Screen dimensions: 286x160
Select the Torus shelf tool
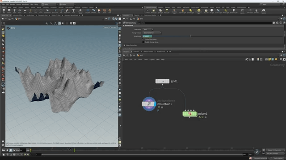(x=20, y=11)
